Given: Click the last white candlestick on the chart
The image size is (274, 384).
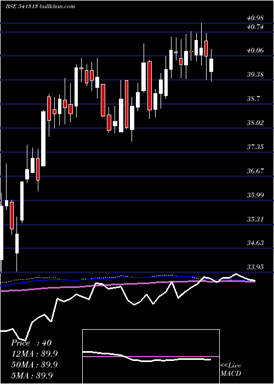Looking at the screenshot, I should [211, 65].
